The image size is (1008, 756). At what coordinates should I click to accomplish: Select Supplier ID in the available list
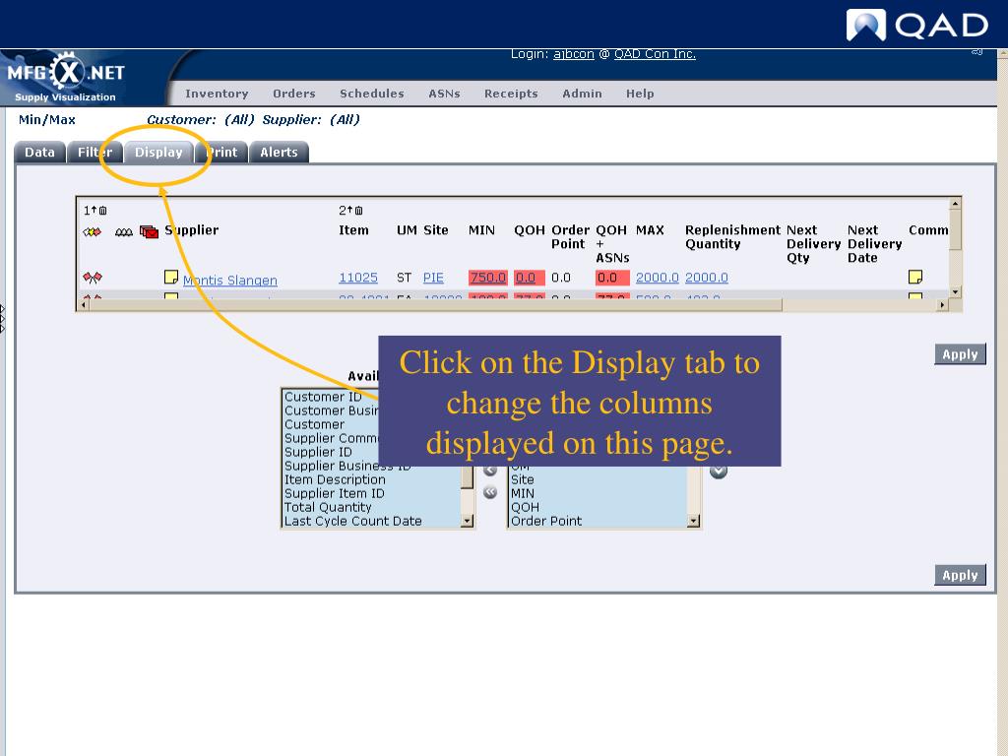[318, 452]
